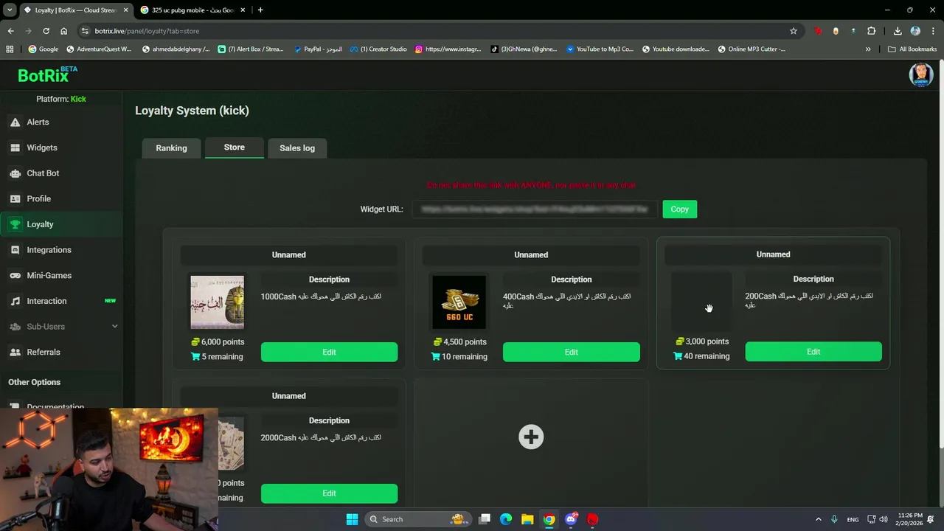This screenshot has width=944, height=531.
Task: Click the blurred Widget URL field
Action: coord(533,209)
